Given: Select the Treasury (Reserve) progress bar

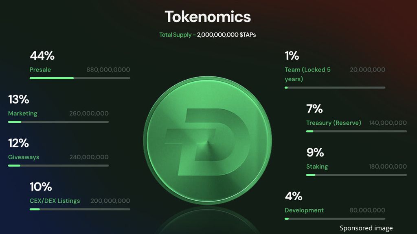Looking at the screenshot, I should pos(356,131).
